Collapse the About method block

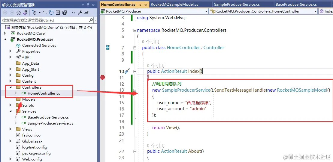135,152
